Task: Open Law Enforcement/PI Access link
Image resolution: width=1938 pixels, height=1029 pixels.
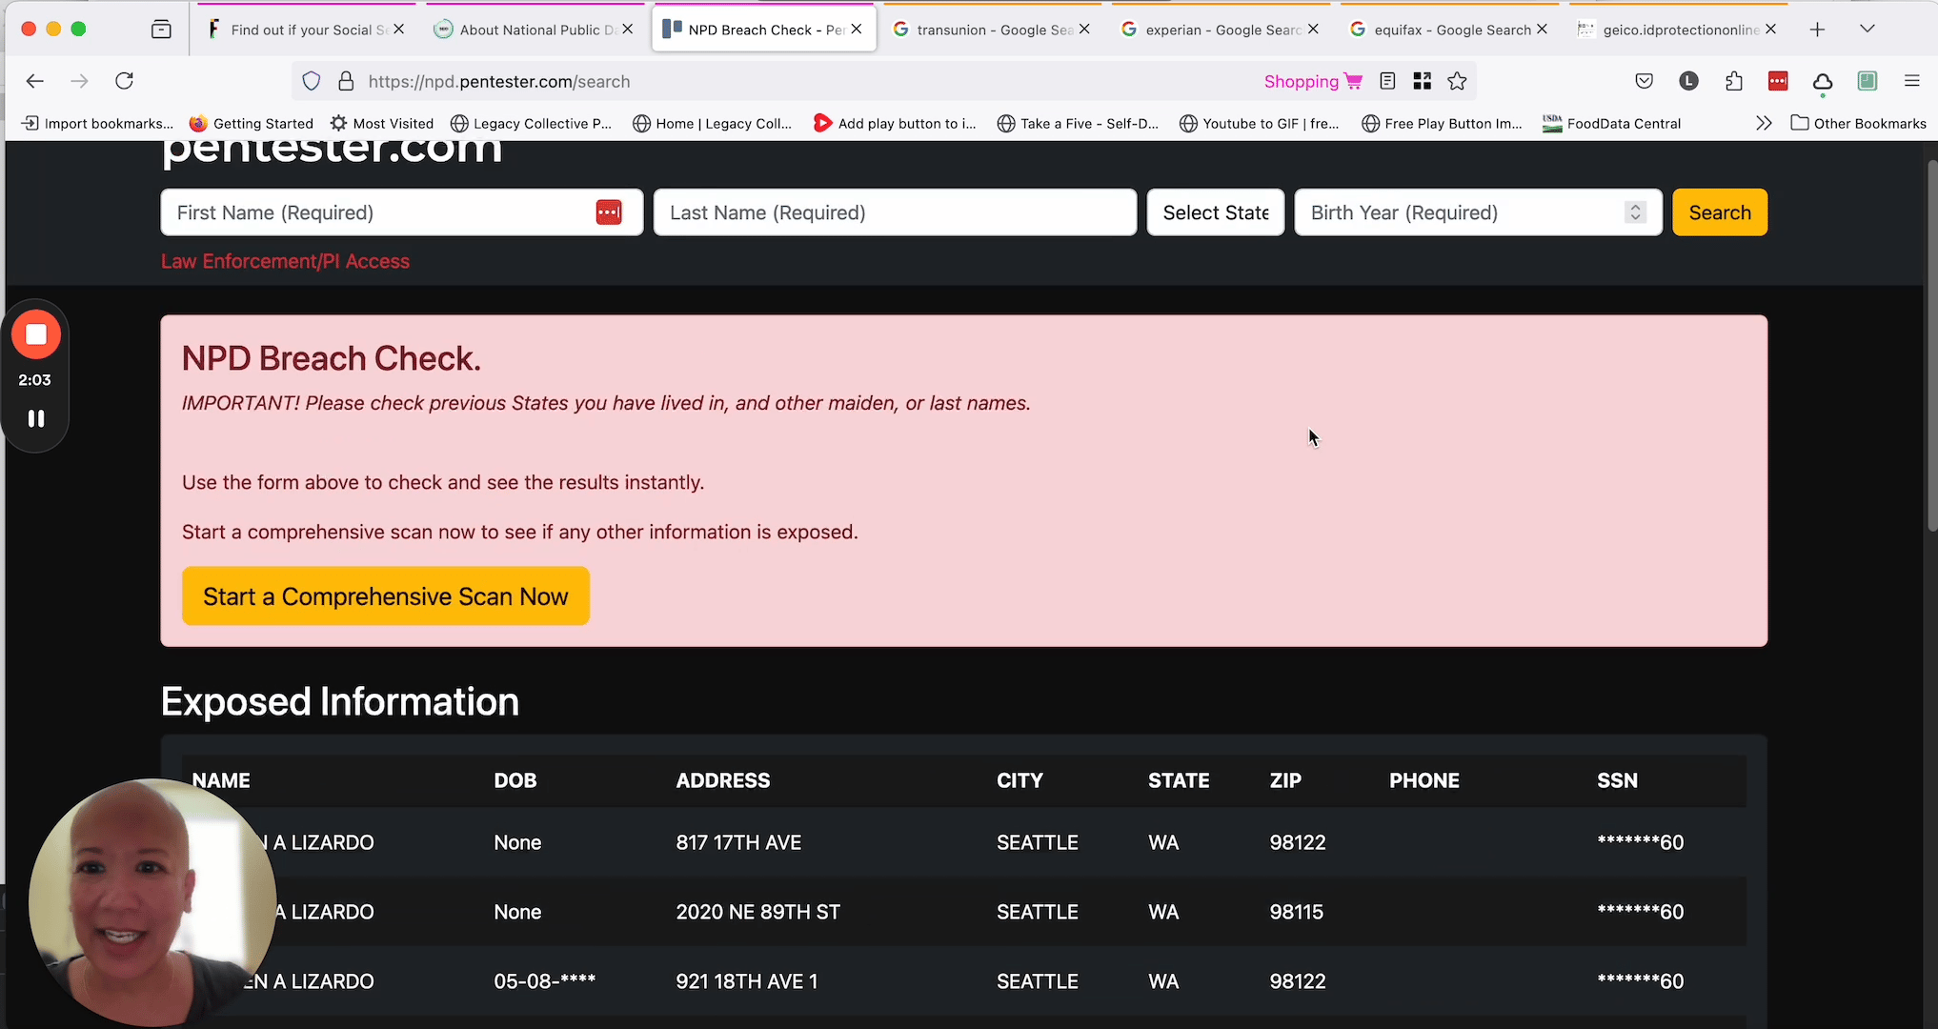Action: pyautogui.click(x=285, y=261)
